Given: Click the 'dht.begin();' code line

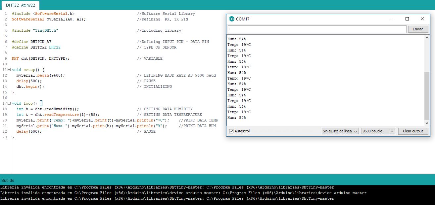Looking at the screenshot, I should click(30, 87).
